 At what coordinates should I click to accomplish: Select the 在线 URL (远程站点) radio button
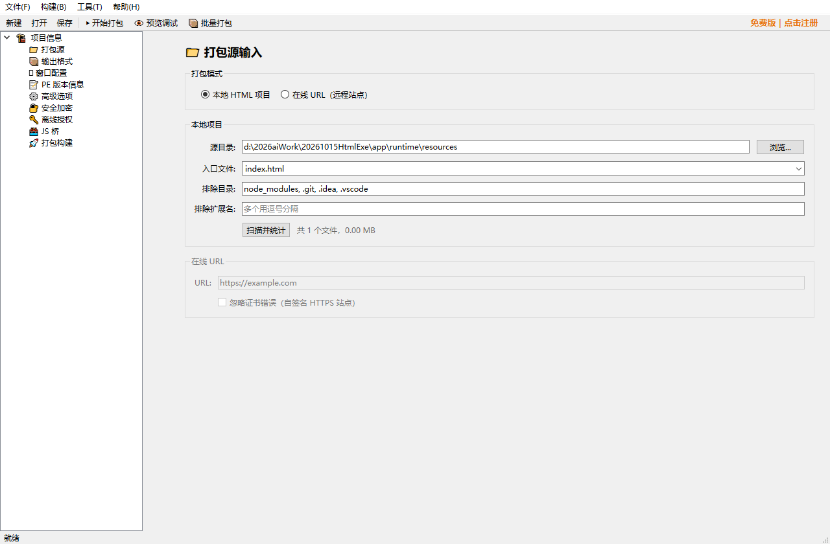(285, 95)
